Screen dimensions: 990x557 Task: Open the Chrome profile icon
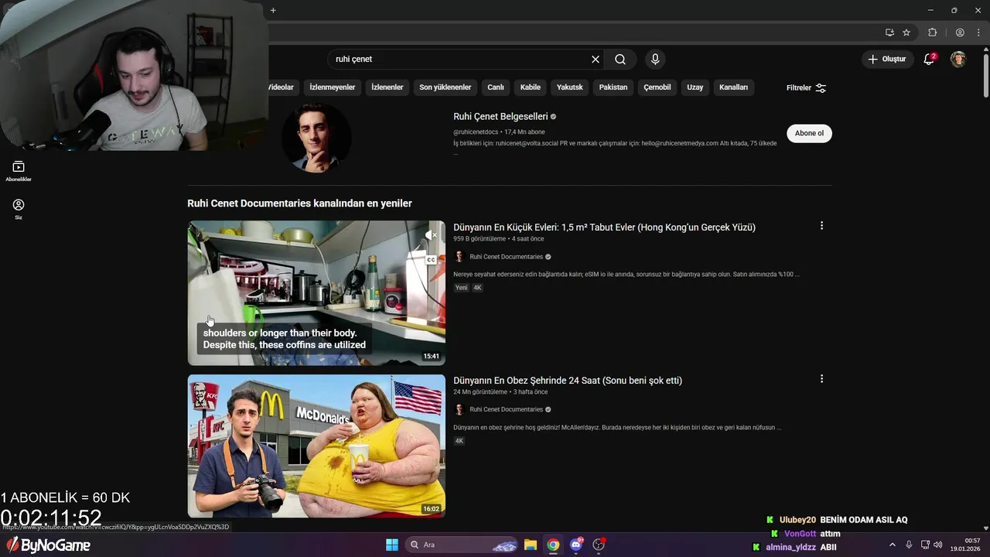click(x=960, y=32)
